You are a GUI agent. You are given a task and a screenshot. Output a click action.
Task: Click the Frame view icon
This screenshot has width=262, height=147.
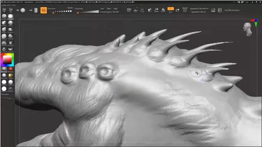(x=142, y=10)
